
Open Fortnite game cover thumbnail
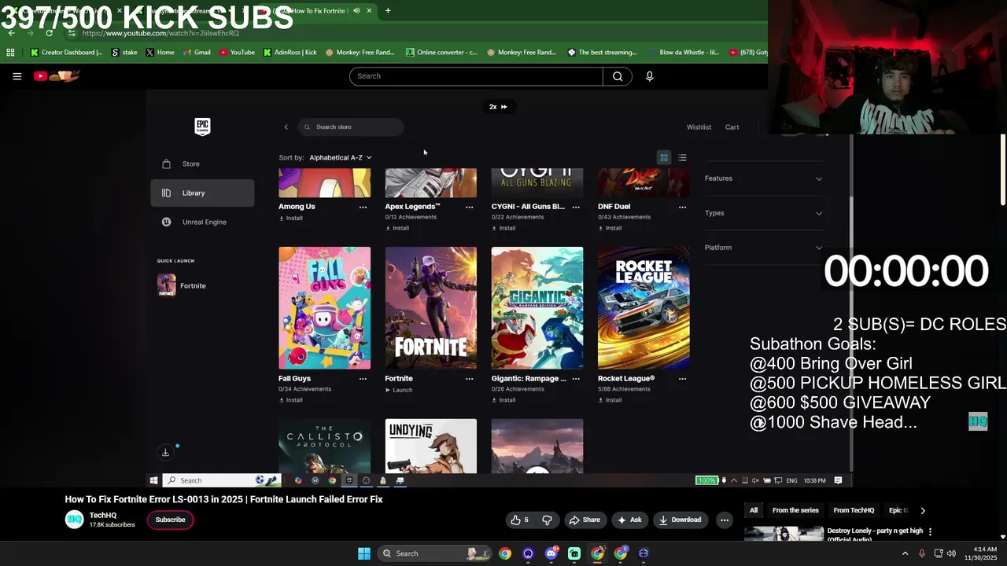[430, 308]
